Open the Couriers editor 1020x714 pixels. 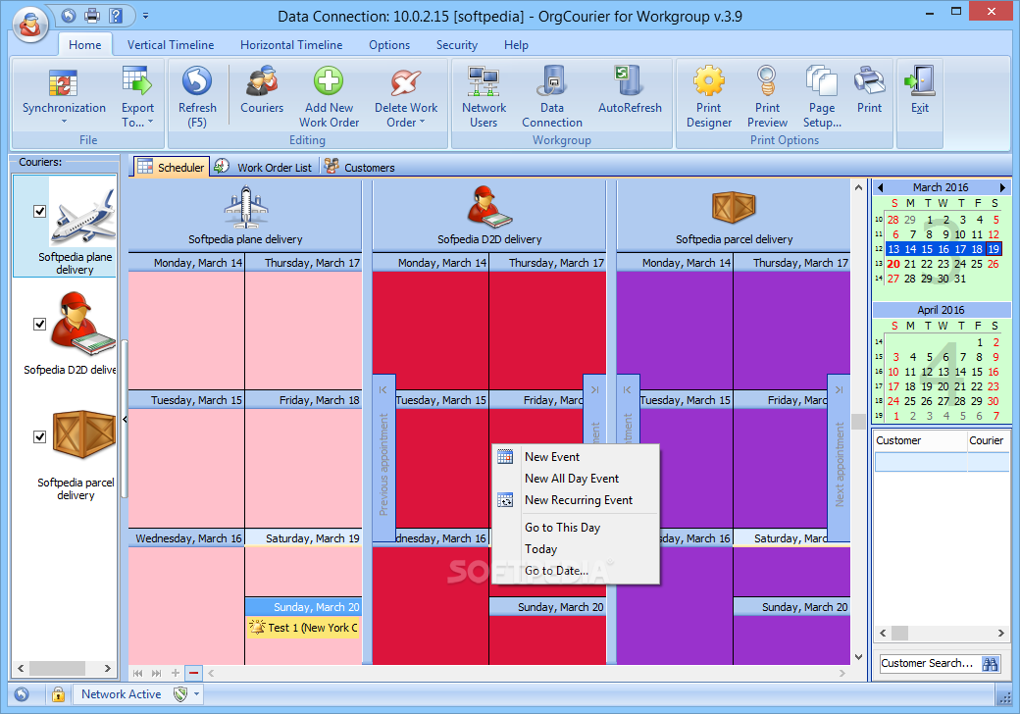pyautogui.click(x=262, y=89)
